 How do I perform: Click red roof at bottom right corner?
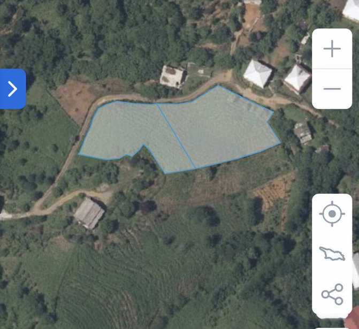[x=352, y=318]
